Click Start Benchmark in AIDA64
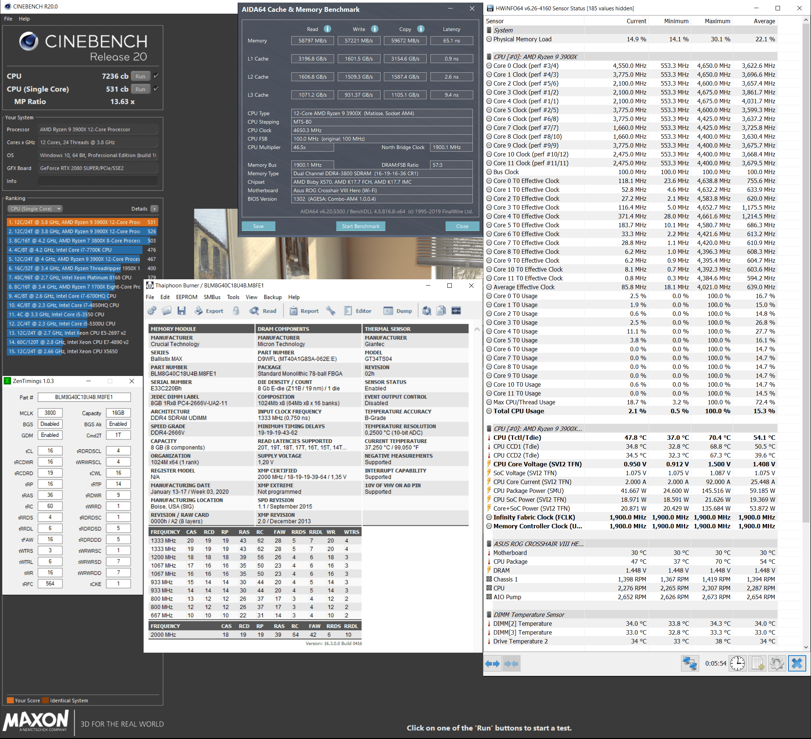This screenshot has height=739, width=811. point(361,226)
